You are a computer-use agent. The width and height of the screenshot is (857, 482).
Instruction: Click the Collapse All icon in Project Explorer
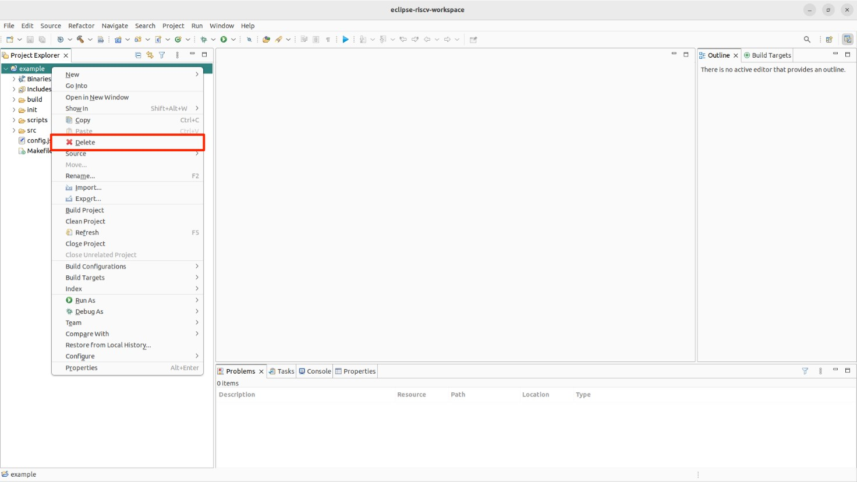tap(138, 55)
